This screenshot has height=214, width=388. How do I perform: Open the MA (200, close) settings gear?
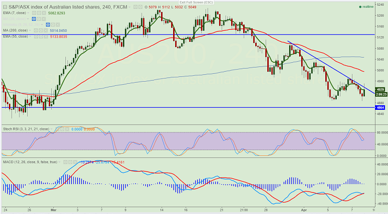click(41, 30)
